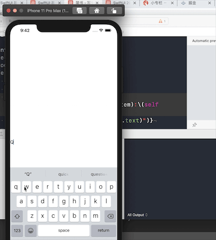The image size is (216, 240).
Task: Choose the "Q" autocomplete suggestion
Action: (28, 174)
